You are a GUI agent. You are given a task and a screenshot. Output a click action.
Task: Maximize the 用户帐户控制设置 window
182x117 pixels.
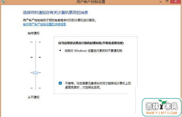167,2
